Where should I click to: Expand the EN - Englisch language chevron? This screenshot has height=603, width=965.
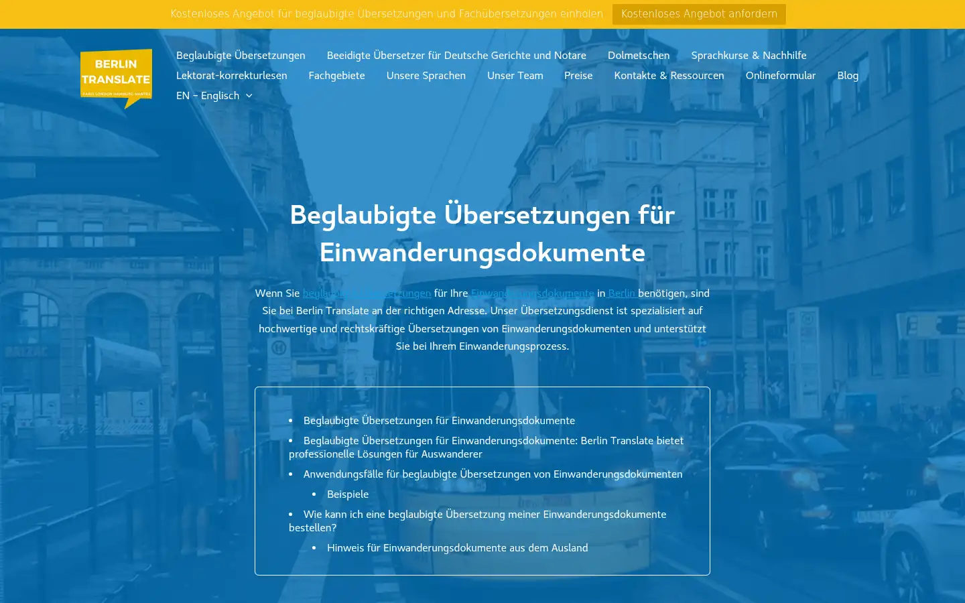point(249,96)
